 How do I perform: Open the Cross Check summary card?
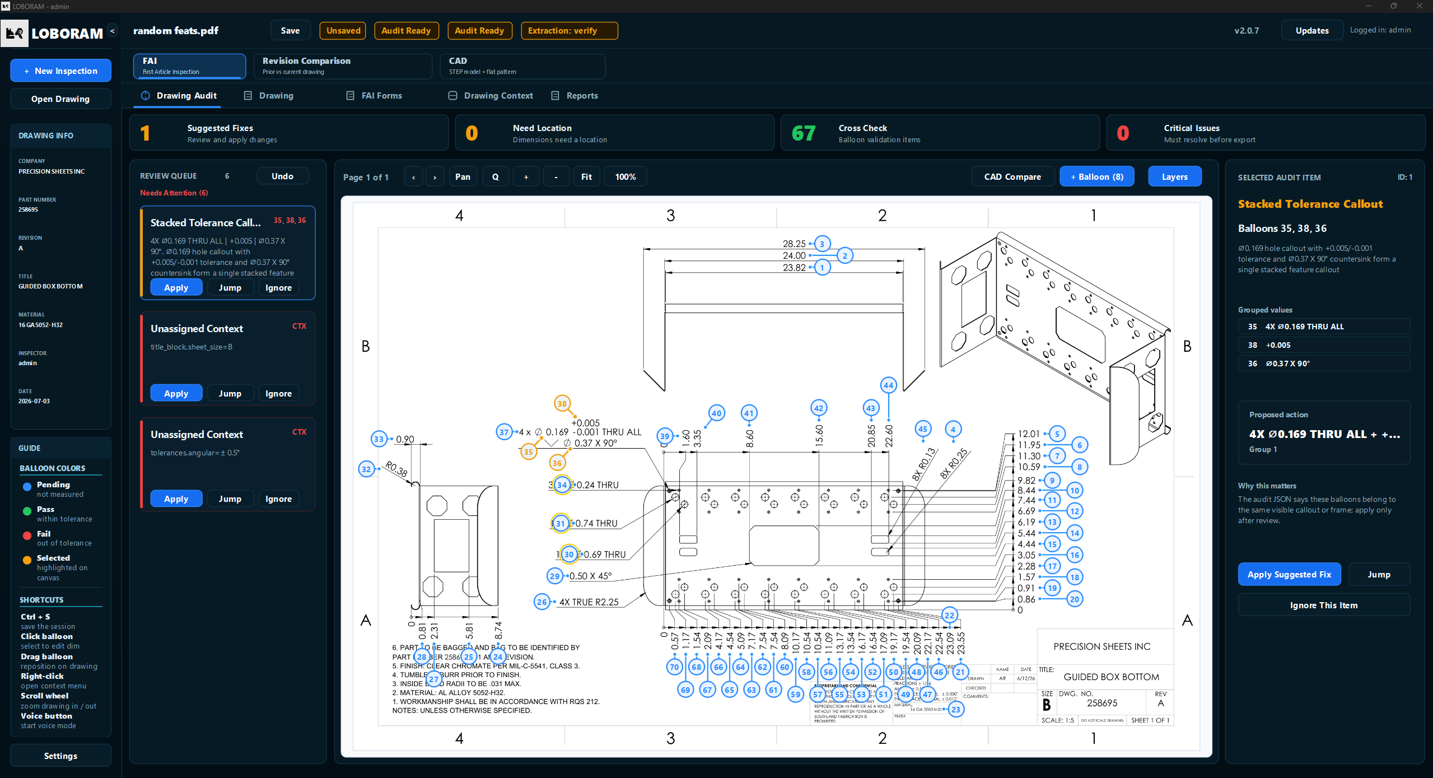940,133
